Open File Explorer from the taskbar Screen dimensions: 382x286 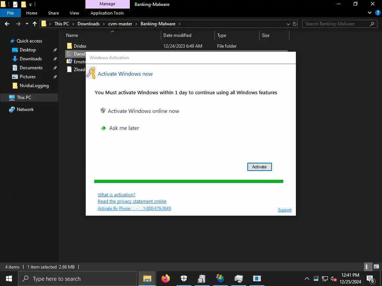pyautogui.click(x=147, y=279)
